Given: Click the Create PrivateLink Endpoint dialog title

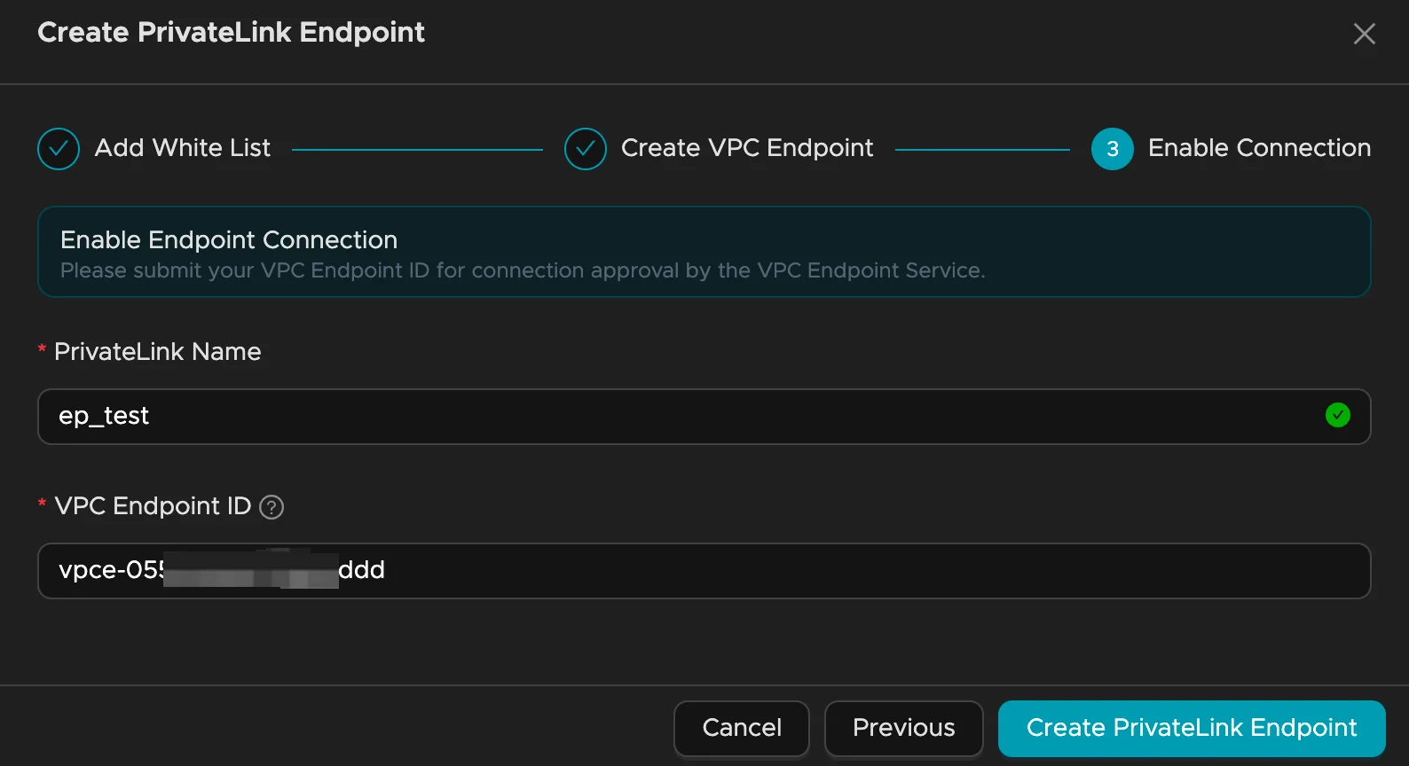Looking at the screenshot, I should click(x=231, y=33).
